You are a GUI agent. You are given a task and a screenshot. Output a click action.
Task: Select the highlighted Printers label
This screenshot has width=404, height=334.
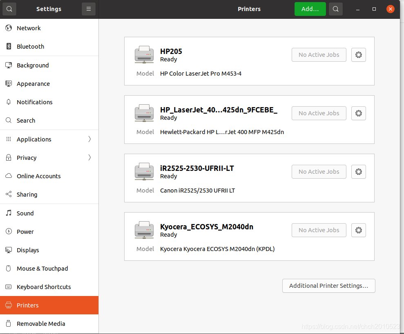tap(27, 305)
